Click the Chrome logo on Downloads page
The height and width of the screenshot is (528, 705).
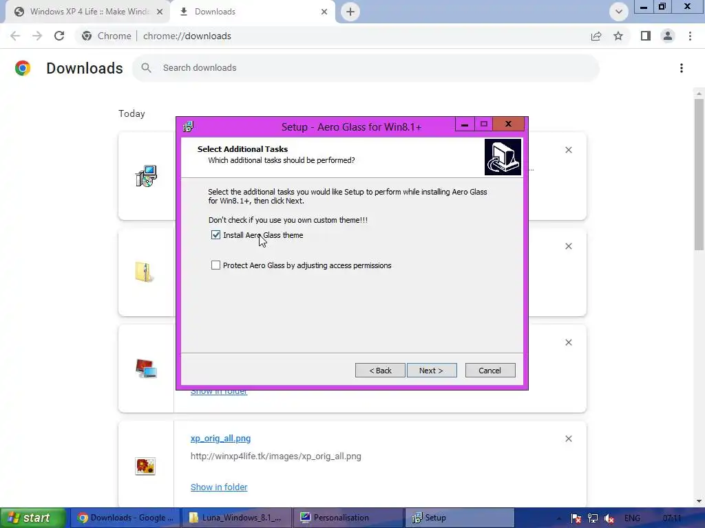[x=23, y=68]
